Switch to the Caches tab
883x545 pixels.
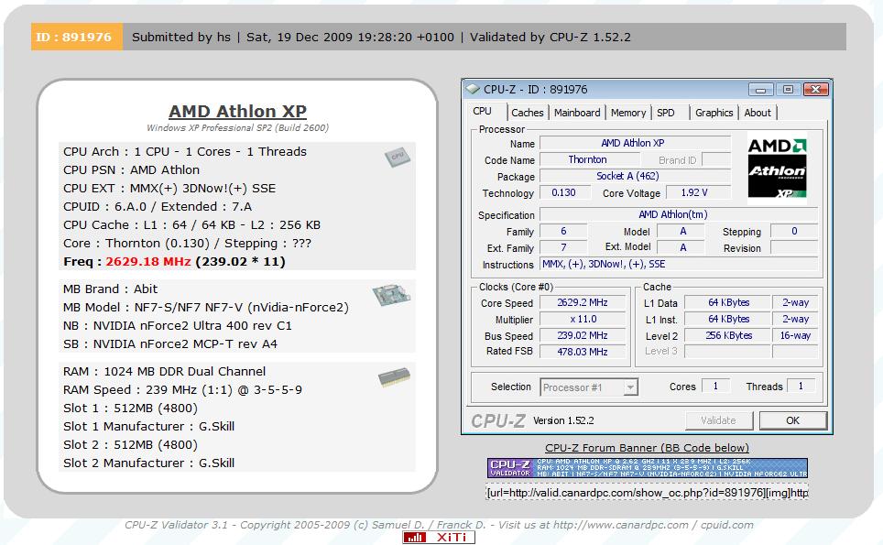527,113
